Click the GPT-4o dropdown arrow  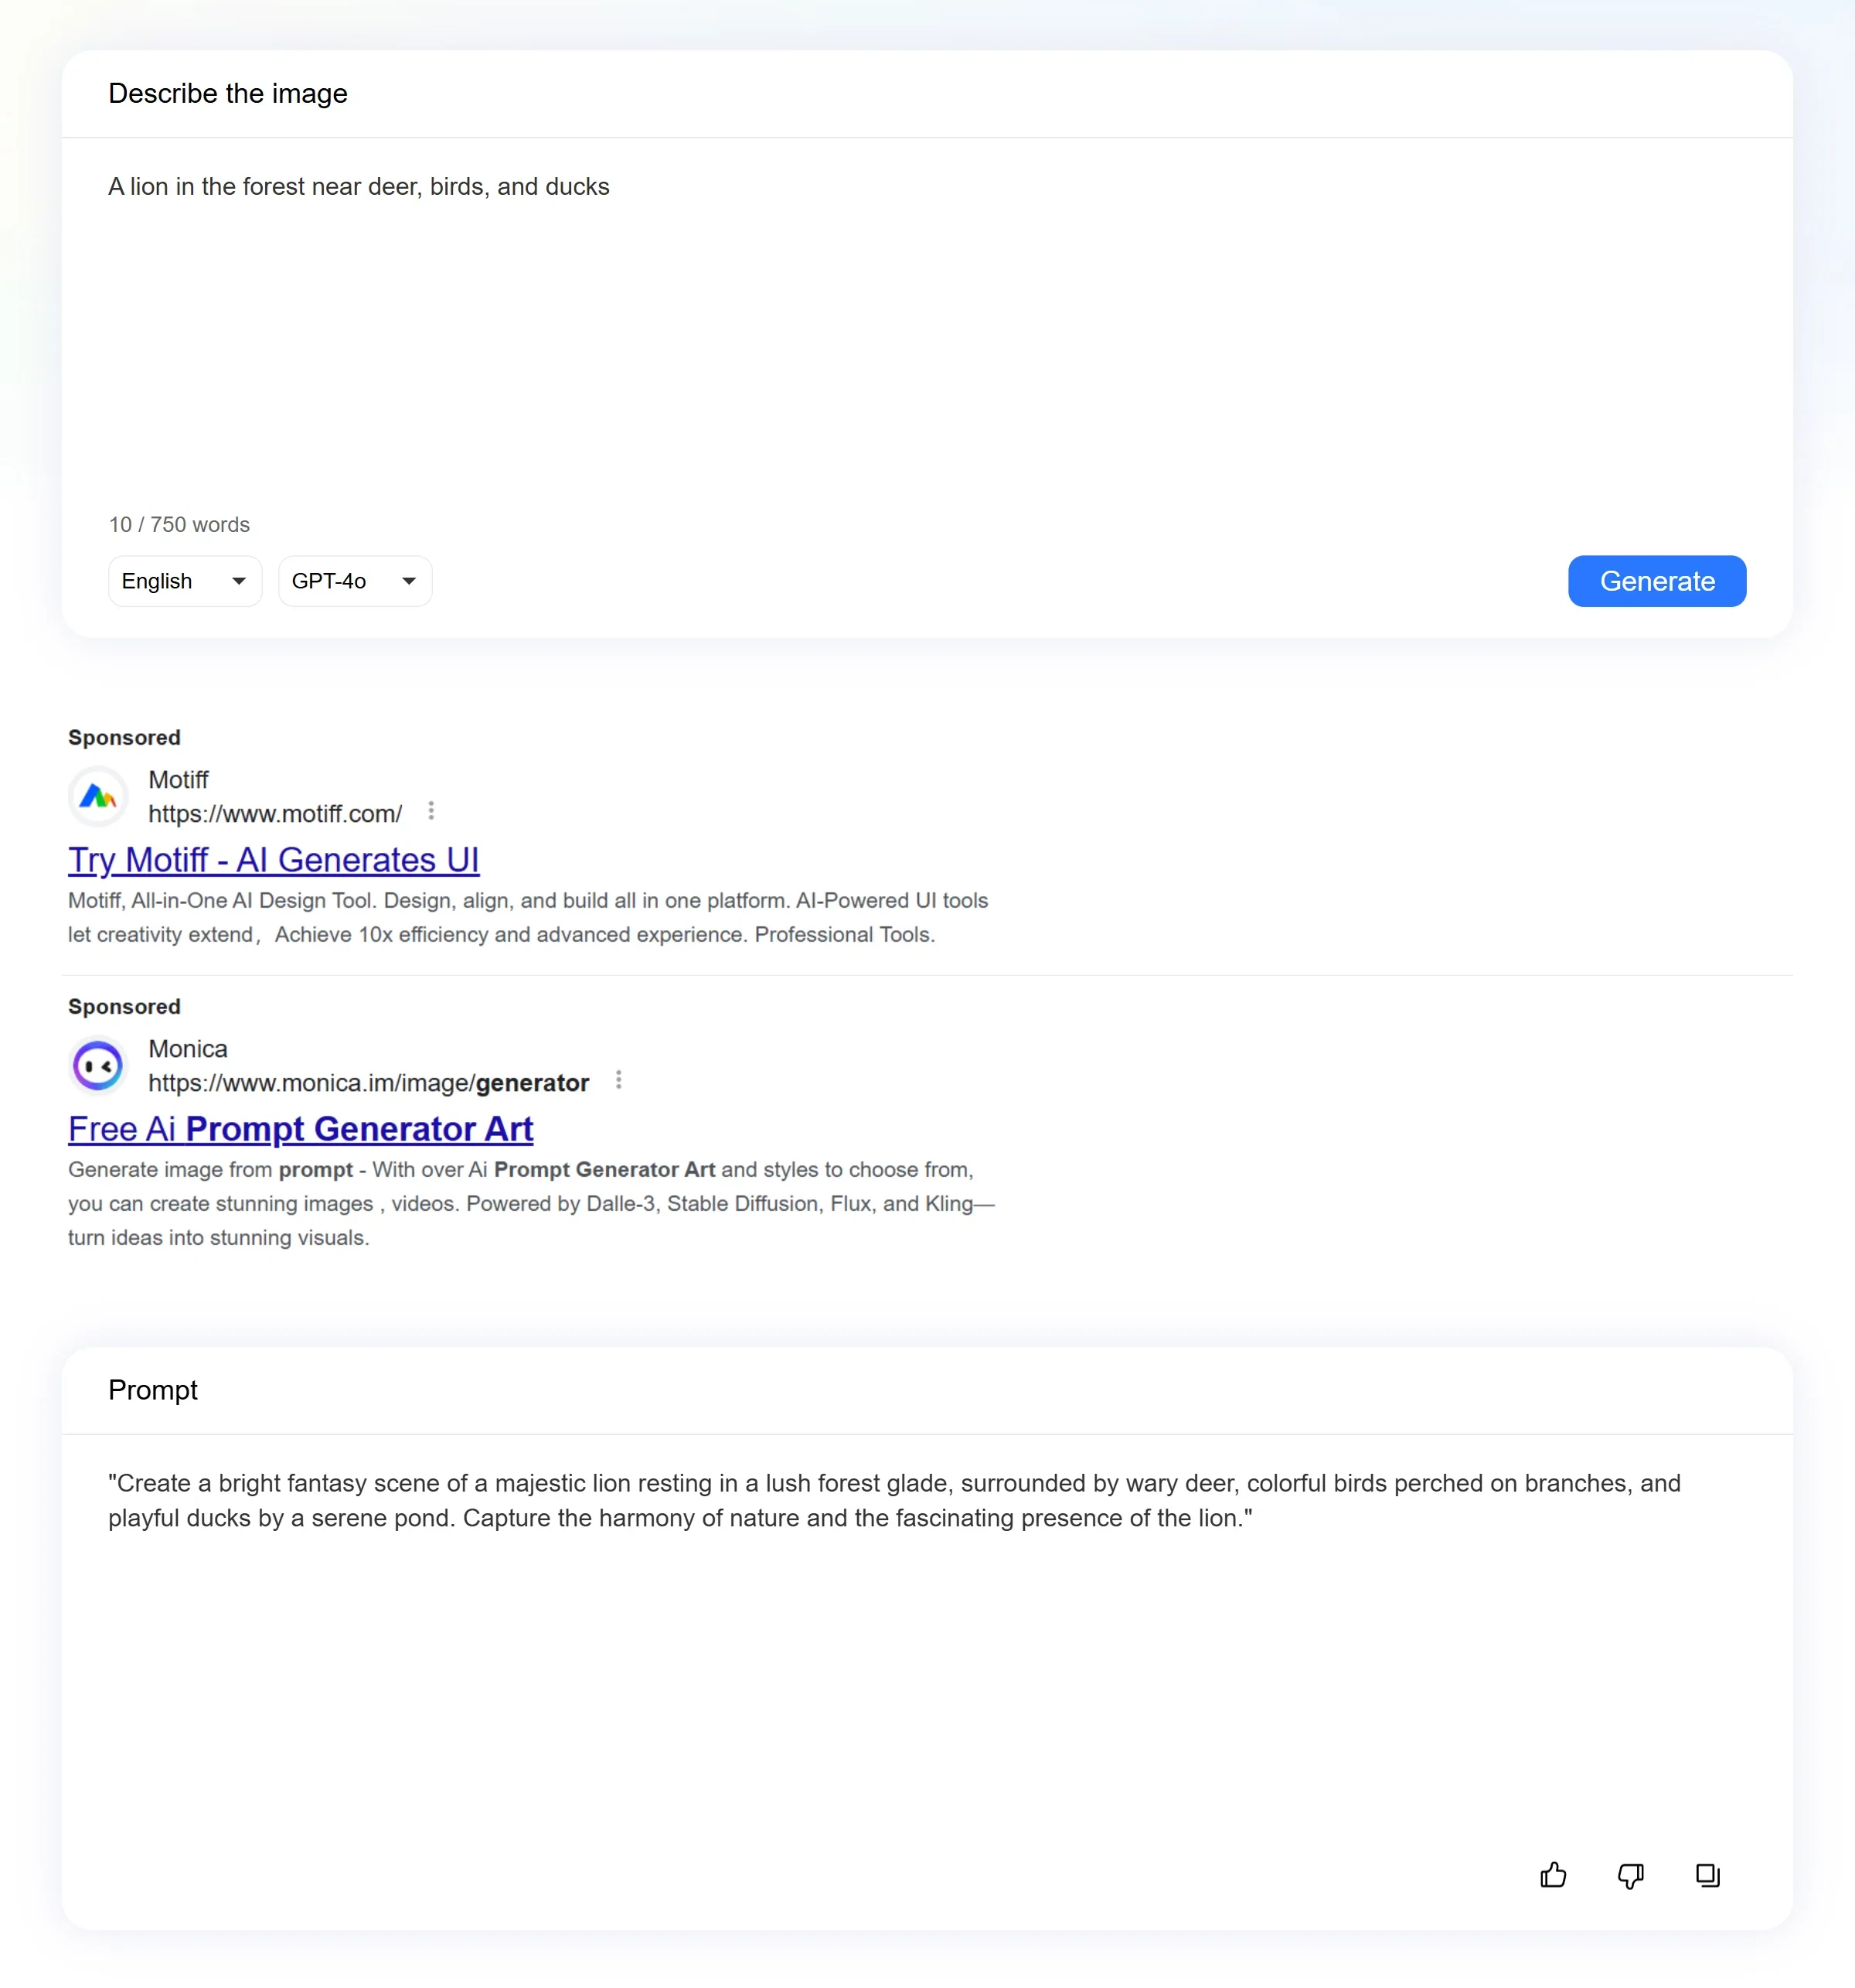(x=409, y=581)
